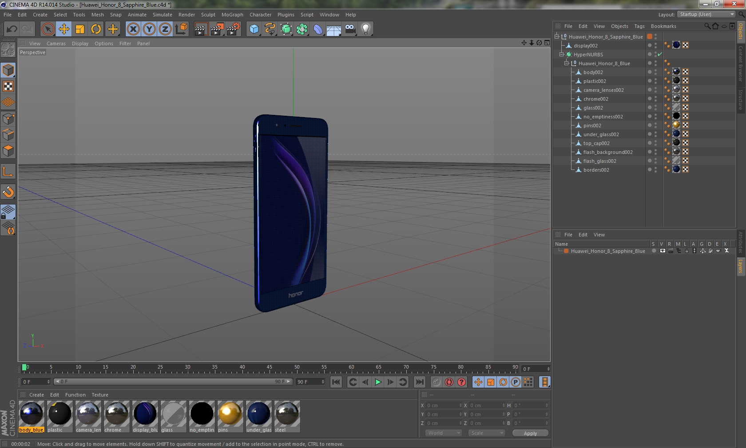Select the body_blue material swatch

click(x=32, y=417)
